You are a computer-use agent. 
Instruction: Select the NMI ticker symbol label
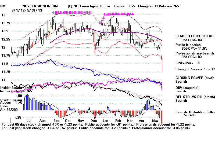[x=4, y=6]
